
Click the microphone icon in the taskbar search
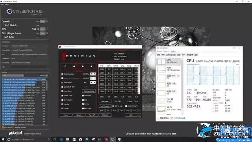coord(49,139)
